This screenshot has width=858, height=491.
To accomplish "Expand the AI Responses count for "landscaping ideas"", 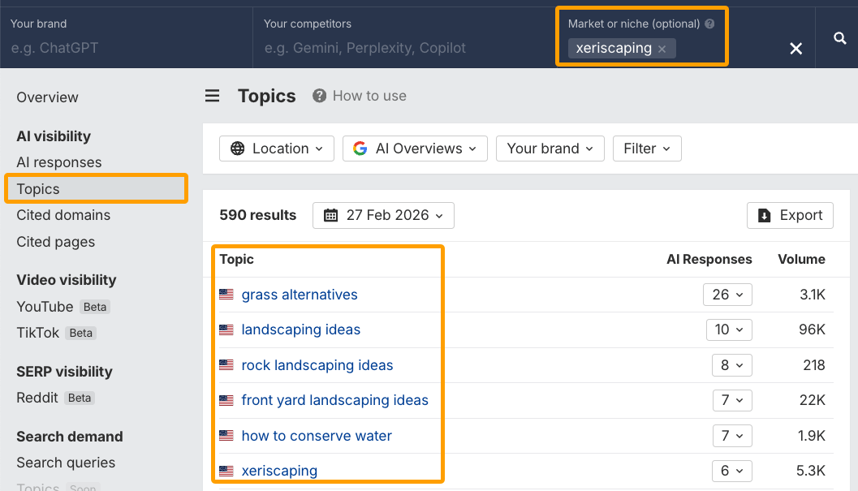I will pyautogui.click(x=727, y=329).
